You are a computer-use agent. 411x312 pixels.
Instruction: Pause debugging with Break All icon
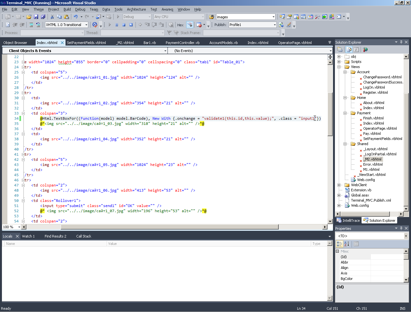point(117,25)
